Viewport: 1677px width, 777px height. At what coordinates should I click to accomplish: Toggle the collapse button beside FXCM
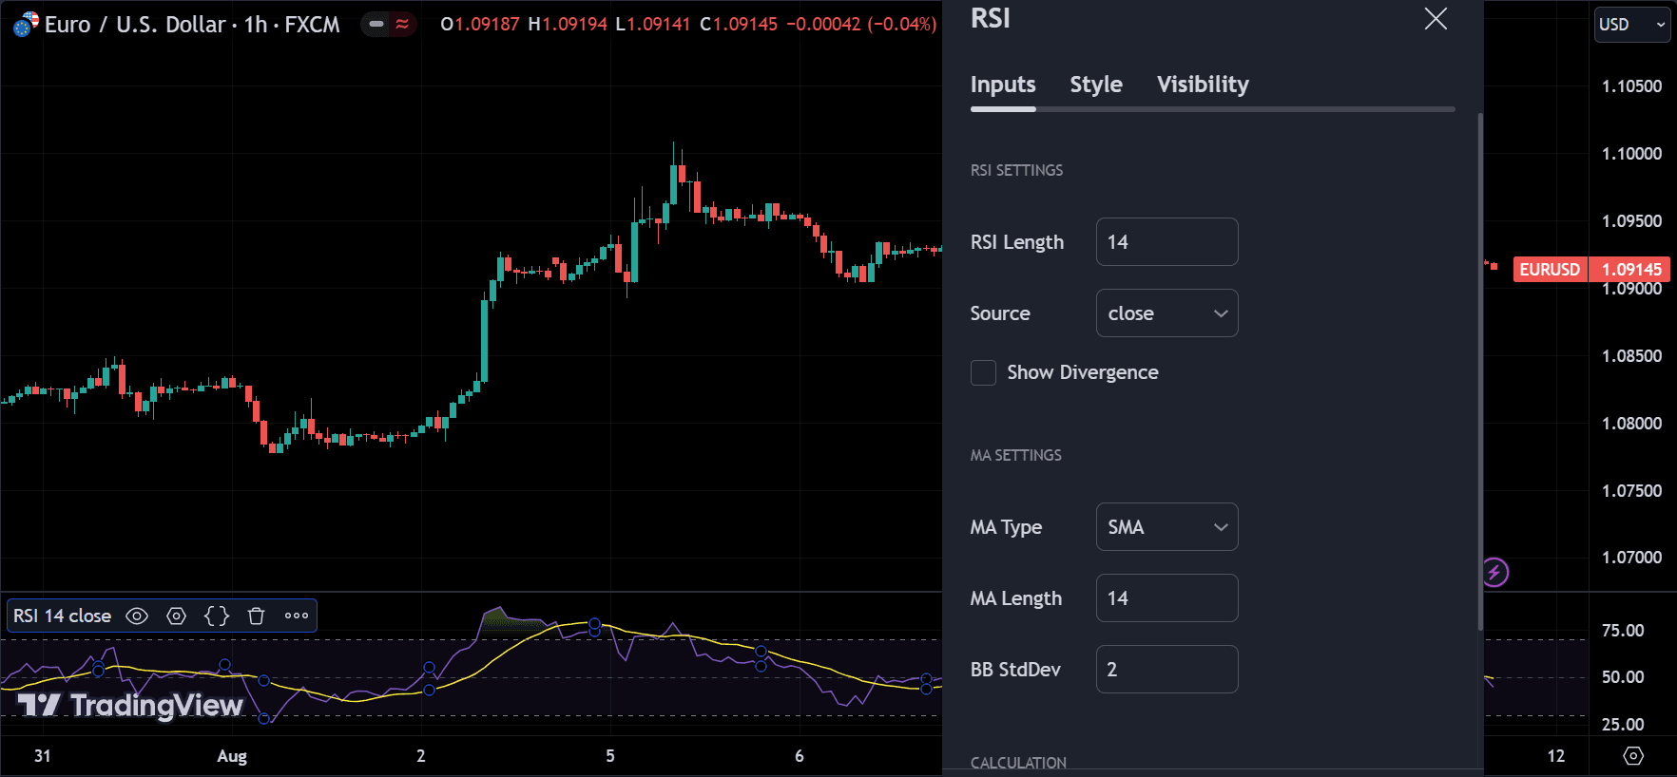(x=377, y=24)
